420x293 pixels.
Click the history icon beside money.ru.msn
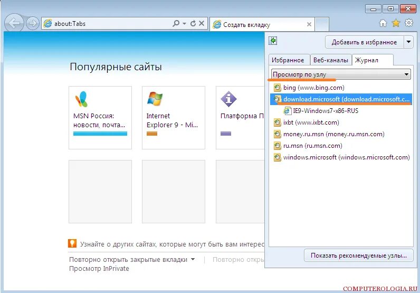coord(277,134)
